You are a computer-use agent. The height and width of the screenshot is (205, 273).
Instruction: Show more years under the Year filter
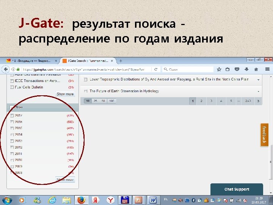pos(65,180)
